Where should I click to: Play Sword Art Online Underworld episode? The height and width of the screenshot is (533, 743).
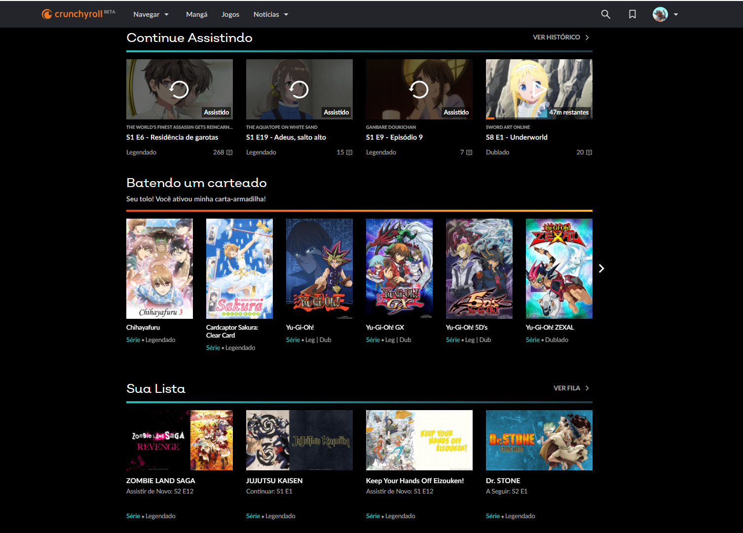[x=539, y=89]
